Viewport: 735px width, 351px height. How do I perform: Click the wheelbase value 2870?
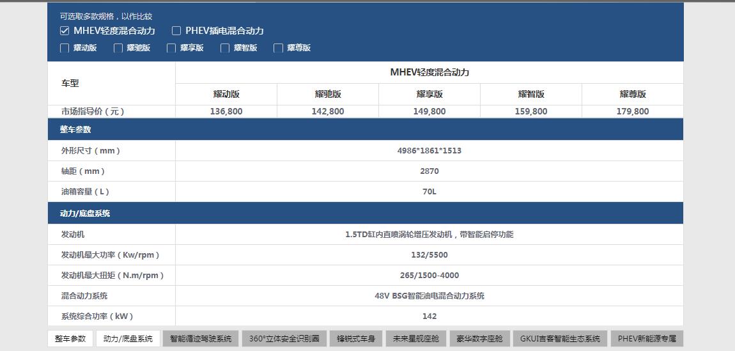point(429,171)
